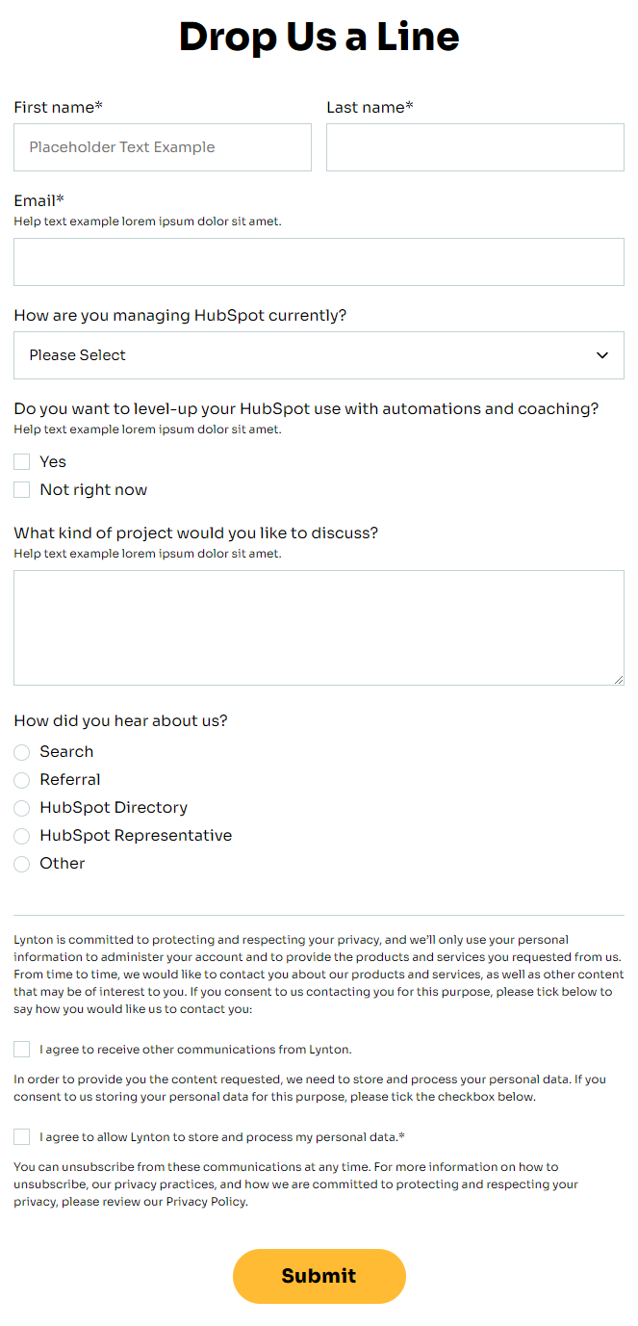Select the Search radio button
638x1326 pixels.
click(x=22, y=752)
